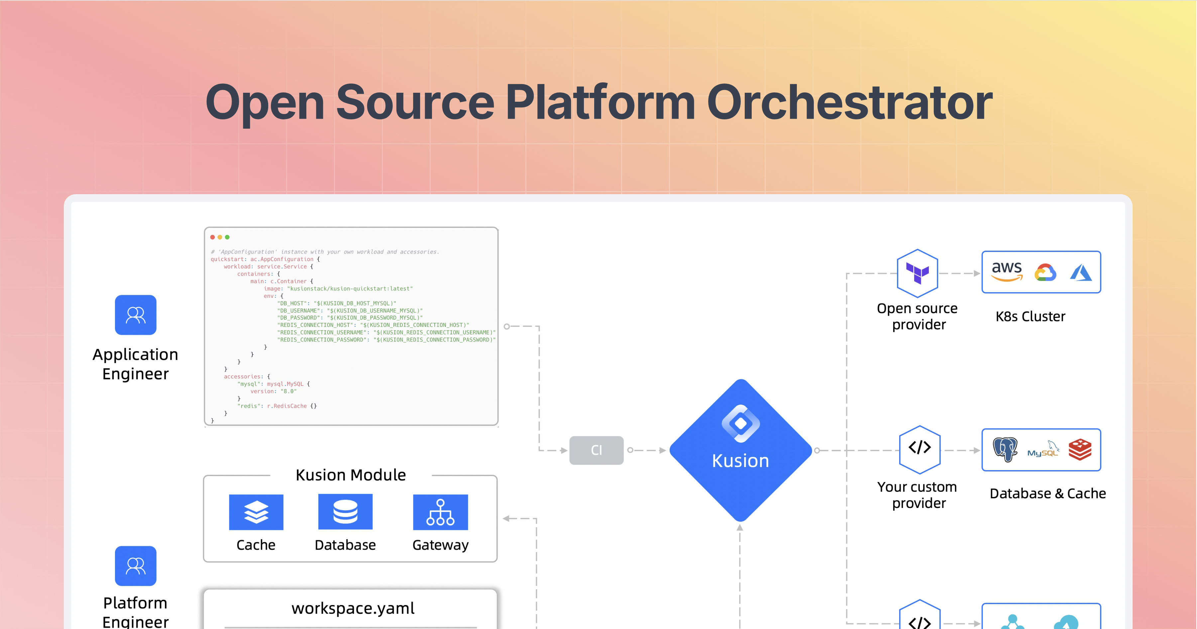
Task: Click the 'DB_HOST' env variable line
Action: 337,304
